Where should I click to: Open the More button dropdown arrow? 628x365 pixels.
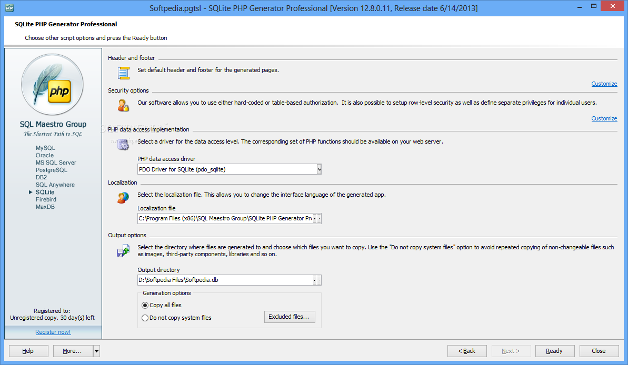click(96, 351)
